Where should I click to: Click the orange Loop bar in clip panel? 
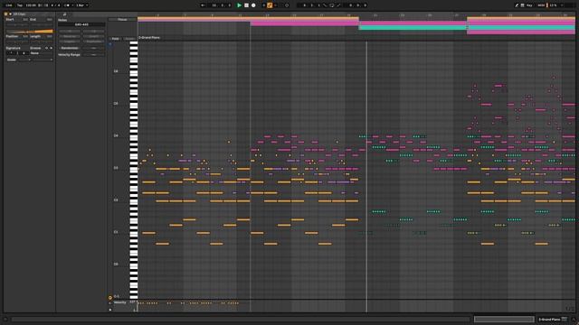click(30, 32)
